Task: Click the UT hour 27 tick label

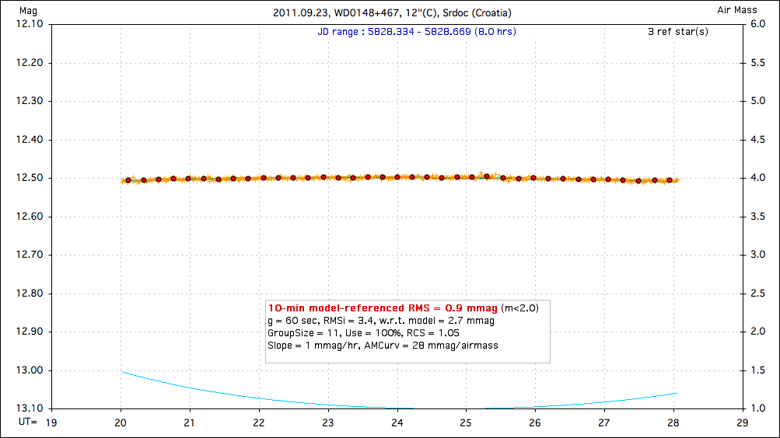Action: (604, 422)
